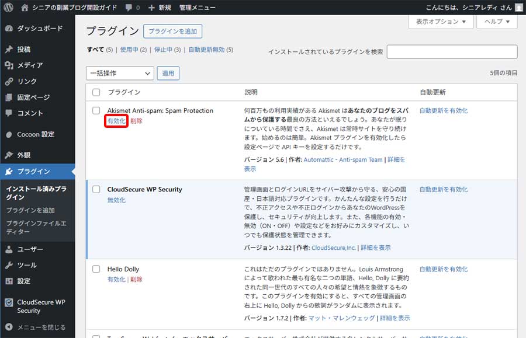Open the 一括操作 bulk actions dropdown
The height and width of the screenshot is (338, 526).
[x=119, y=73]
